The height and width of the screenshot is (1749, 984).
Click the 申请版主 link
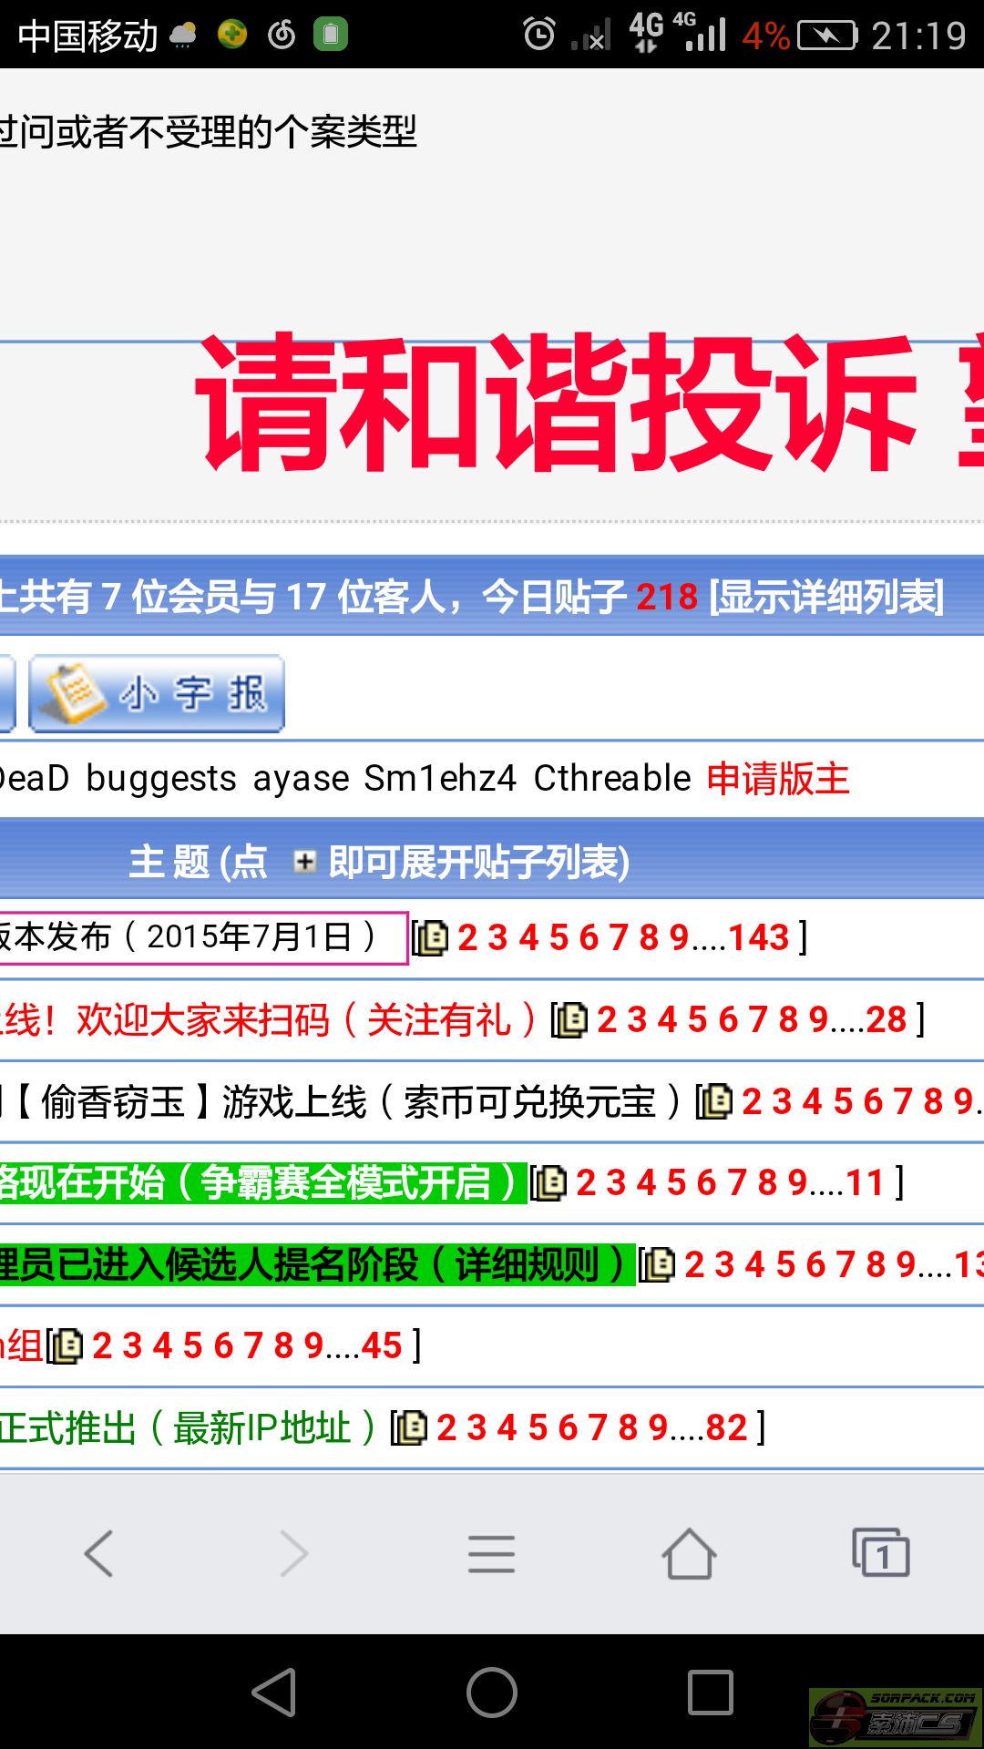click(777, 779)
